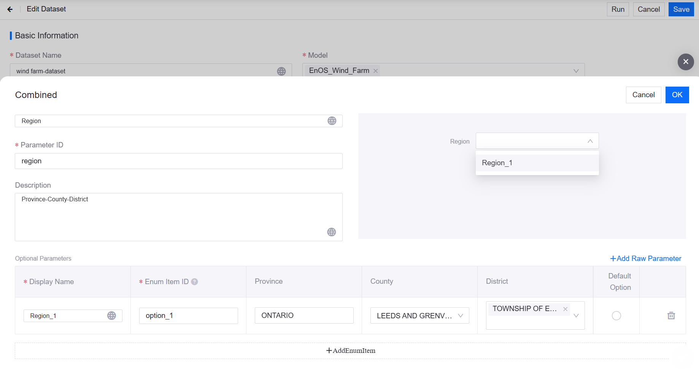Remove the EnOS_Wind_Farm model tag
The image size is (699, 373).
pos(375,71)
